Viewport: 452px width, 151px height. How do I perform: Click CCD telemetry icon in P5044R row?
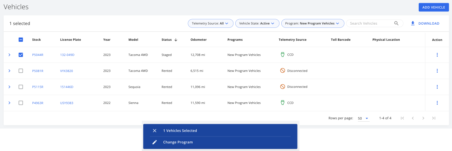click(282, 55)
